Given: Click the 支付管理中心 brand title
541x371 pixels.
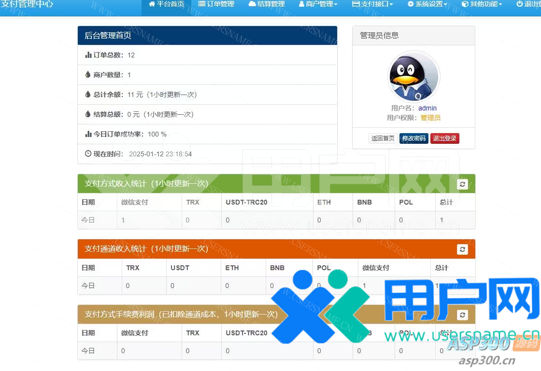Looking at the screenshot, I should (27, 4).
